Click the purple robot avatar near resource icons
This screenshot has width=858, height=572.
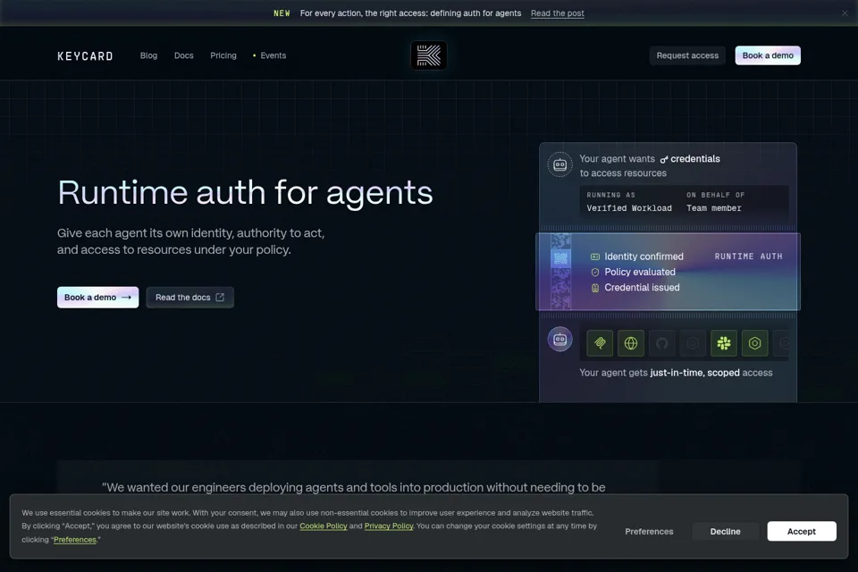[559, 340]
